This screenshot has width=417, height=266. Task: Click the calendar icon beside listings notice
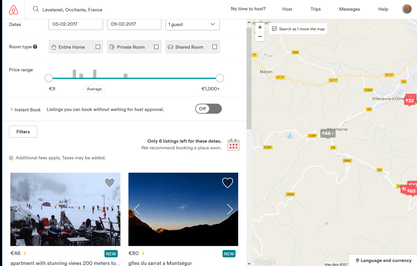(x=233, y=145)
